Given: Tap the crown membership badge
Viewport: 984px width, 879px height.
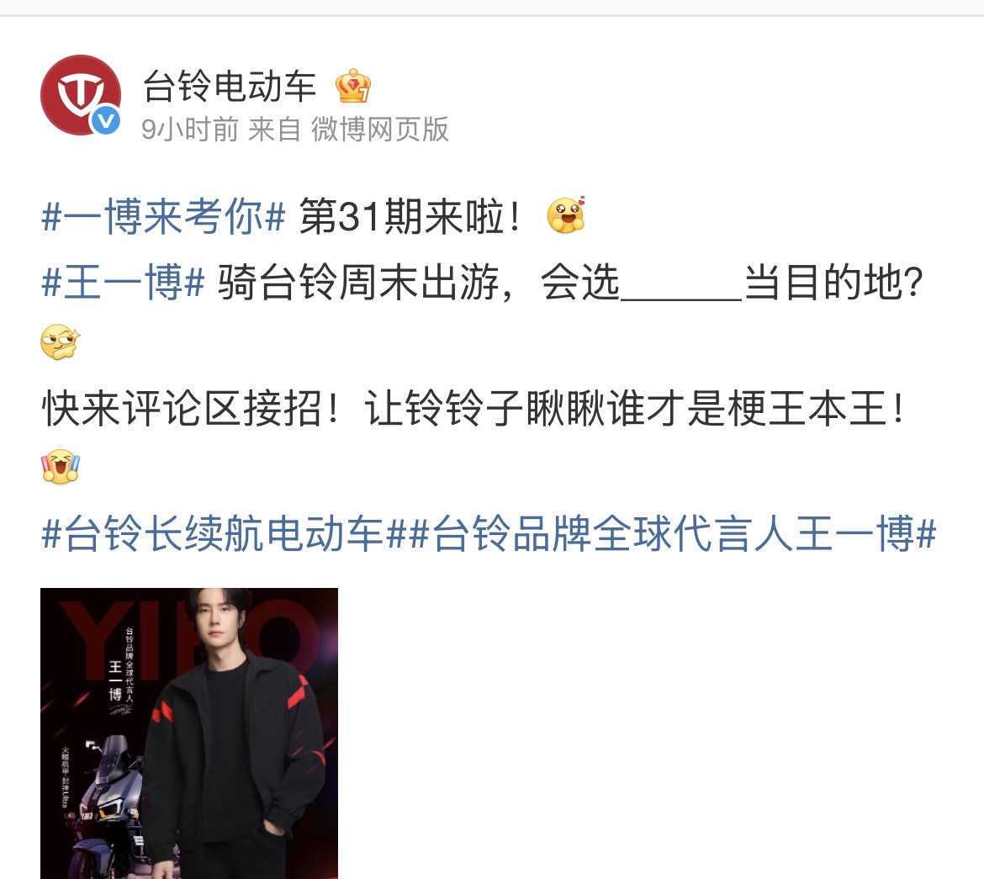Looking at the screenshot, I should click(x=352, y=86).
